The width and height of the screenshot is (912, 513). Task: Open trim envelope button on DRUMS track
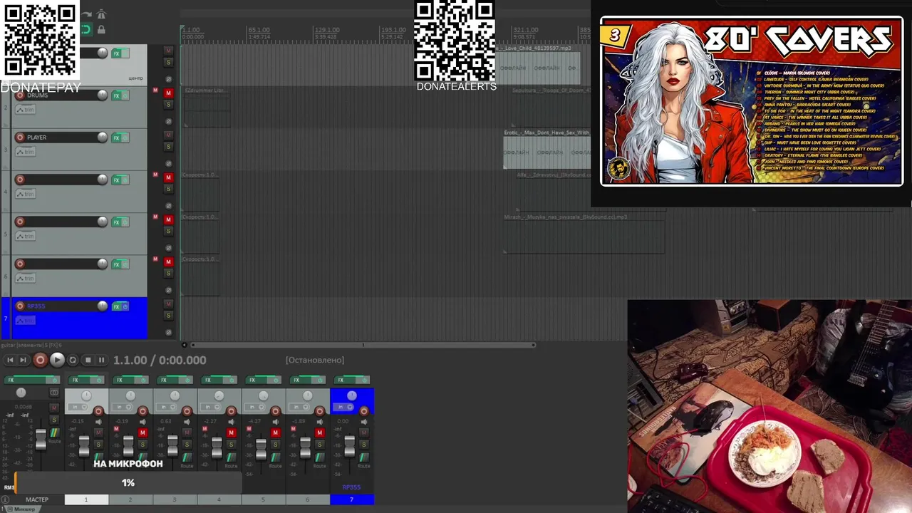(25, 110)
